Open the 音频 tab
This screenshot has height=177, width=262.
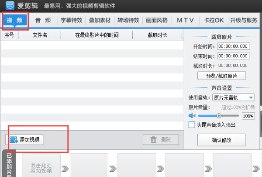pos(43,21)
